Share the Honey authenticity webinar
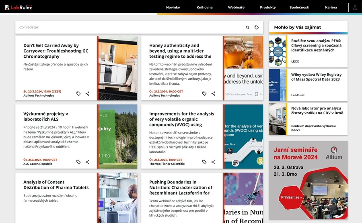Viewport: 362px width, 223px height. click(x=213, y=94)
